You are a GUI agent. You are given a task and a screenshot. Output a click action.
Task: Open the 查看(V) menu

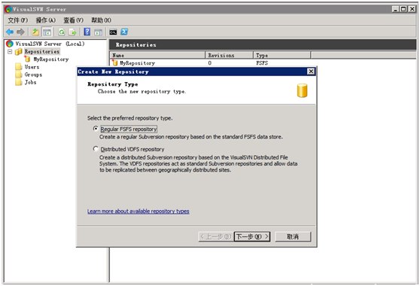(x=74, y=20)
